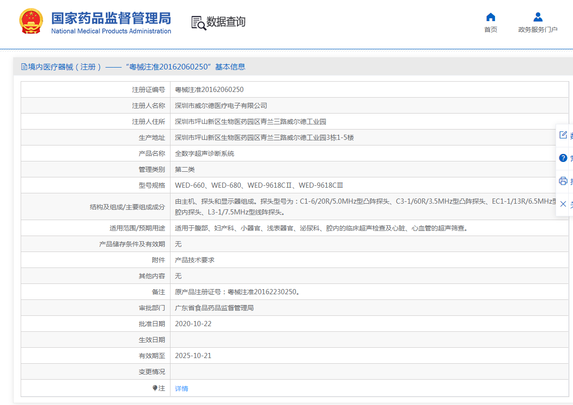Screen dimensions: 573x405
Task: Click the 注册证编号 label cell
Action: tap(96, 90)
